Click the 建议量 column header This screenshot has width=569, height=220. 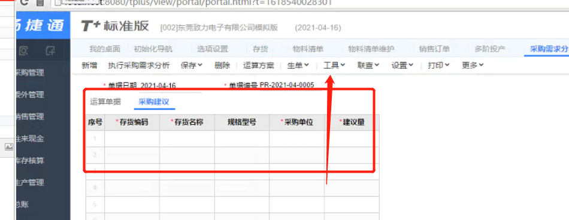click(x=352, y=122)
